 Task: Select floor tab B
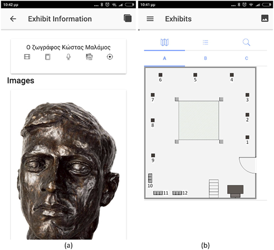coord(205,59)
